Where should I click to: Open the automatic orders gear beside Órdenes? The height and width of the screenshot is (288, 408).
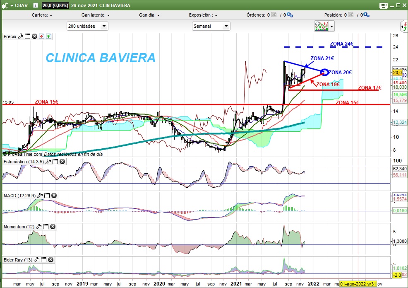[290, 15]
